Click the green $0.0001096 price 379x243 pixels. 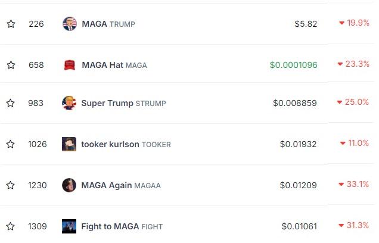293,65
